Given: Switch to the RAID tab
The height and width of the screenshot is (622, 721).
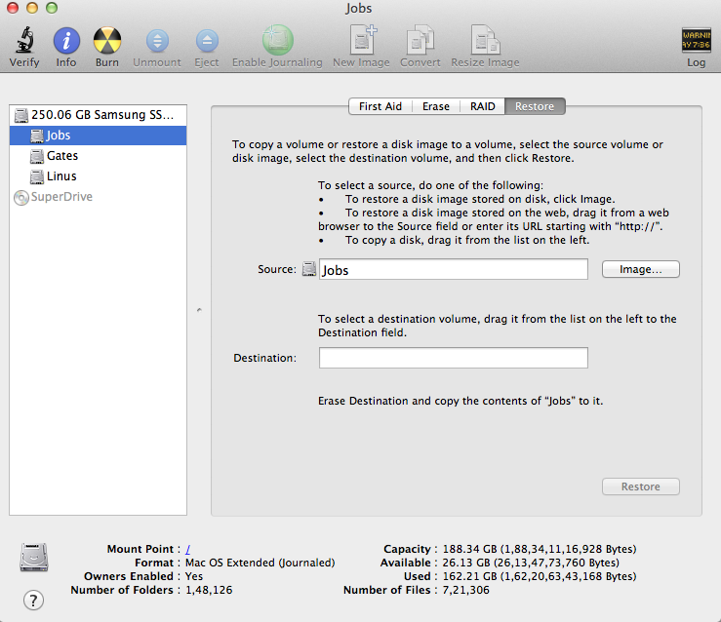Looking at the screenshot, I should pyautogui.click(x=482, y=106).
